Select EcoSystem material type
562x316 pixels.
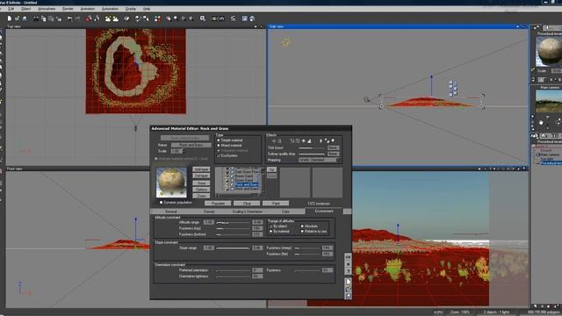[219, 156]
